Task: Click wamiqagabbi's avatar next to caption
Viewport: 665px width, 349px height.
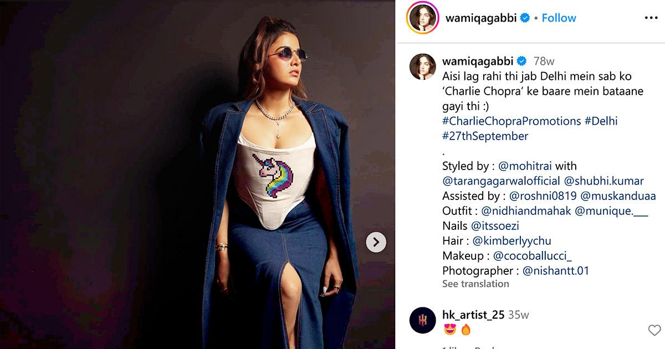Action: pyautogui.click(x=423, y=67)
